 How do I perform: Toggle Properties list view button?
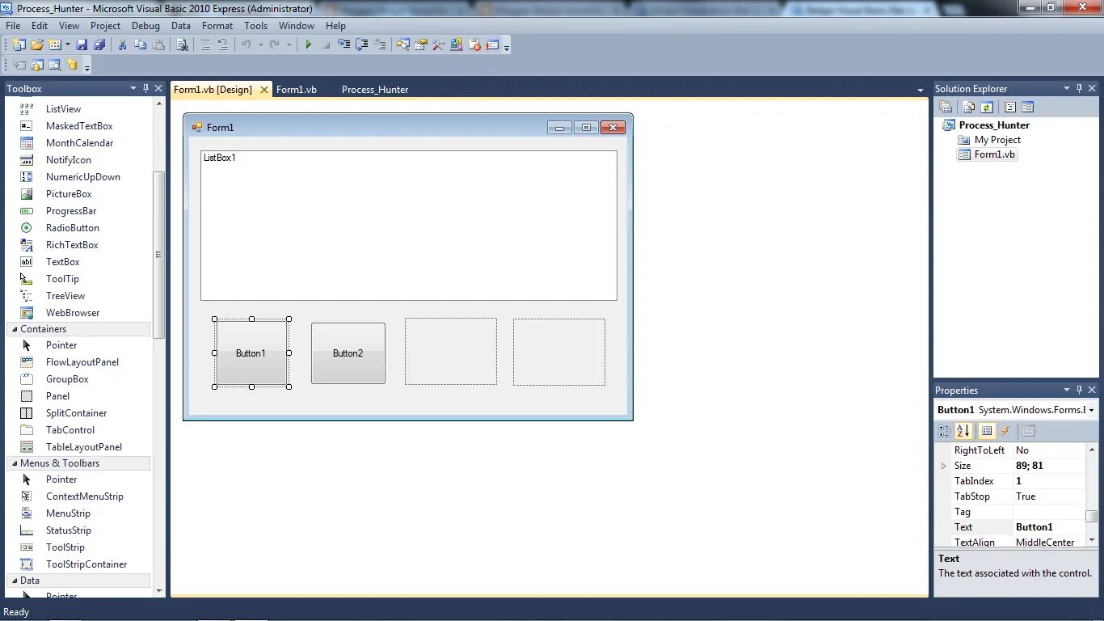pyautogui.click(x=987, y=431)
